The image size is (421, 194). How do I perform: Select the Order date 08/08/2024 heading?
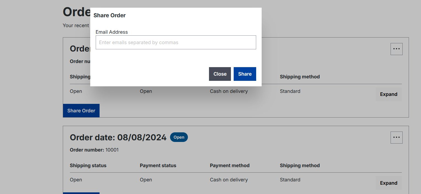118,137
